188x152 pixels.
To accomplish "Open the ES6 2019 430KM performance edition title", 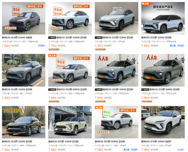I will pos(156,142).
